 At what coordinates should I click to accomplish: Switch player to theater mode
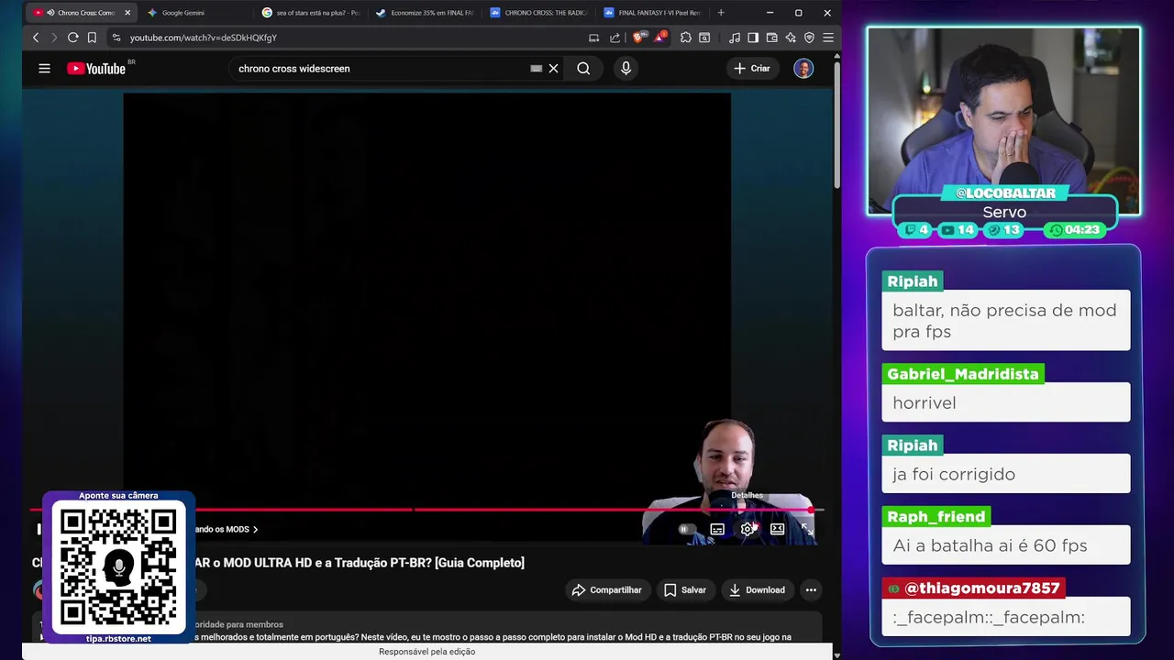777,529
